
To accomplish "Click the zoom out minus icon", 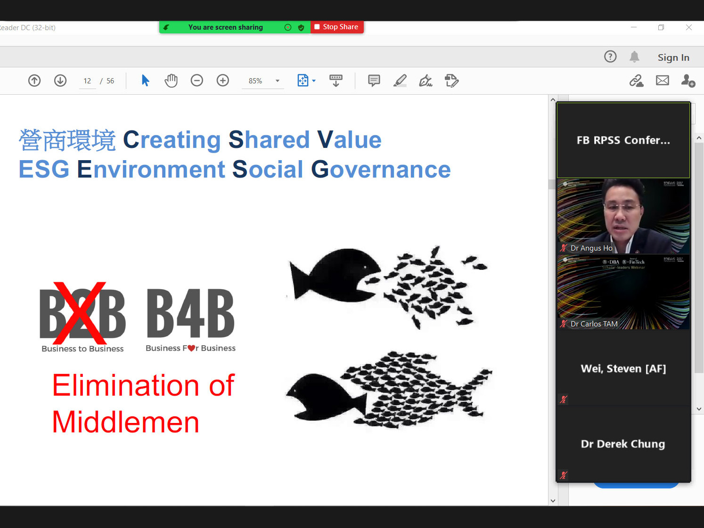I will [196, 81].
